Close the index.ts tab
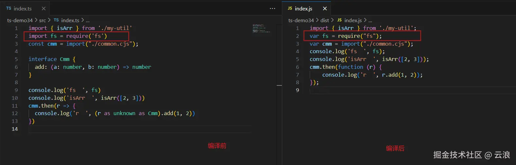The width and height of the screenshot is (516, 165). [43, 8]
